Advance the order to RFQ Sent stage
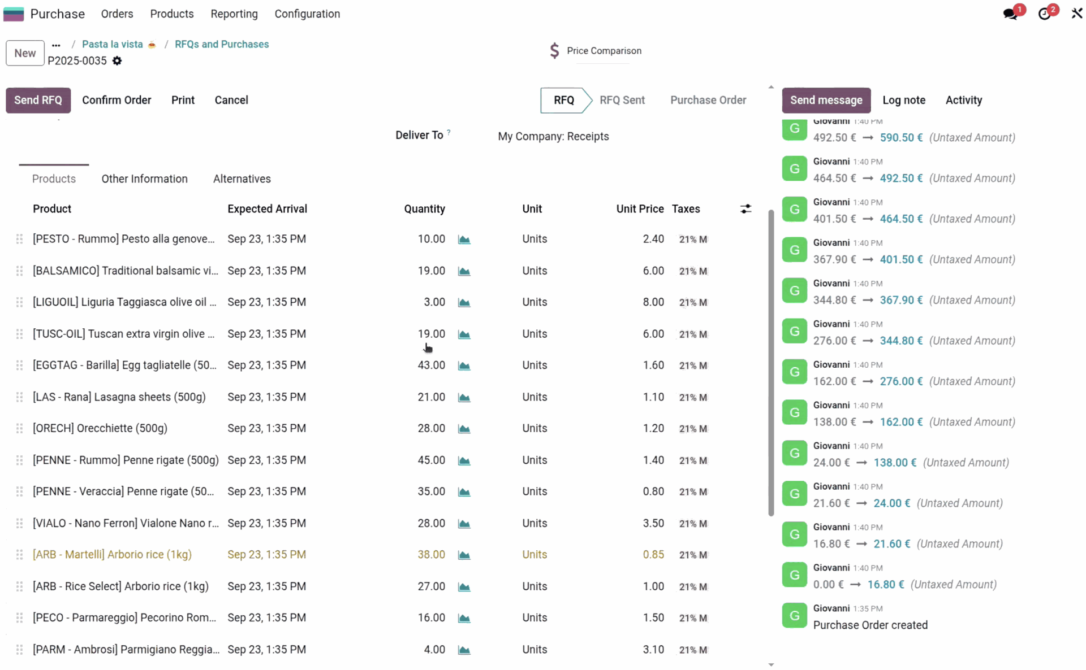 pos(622,100)
